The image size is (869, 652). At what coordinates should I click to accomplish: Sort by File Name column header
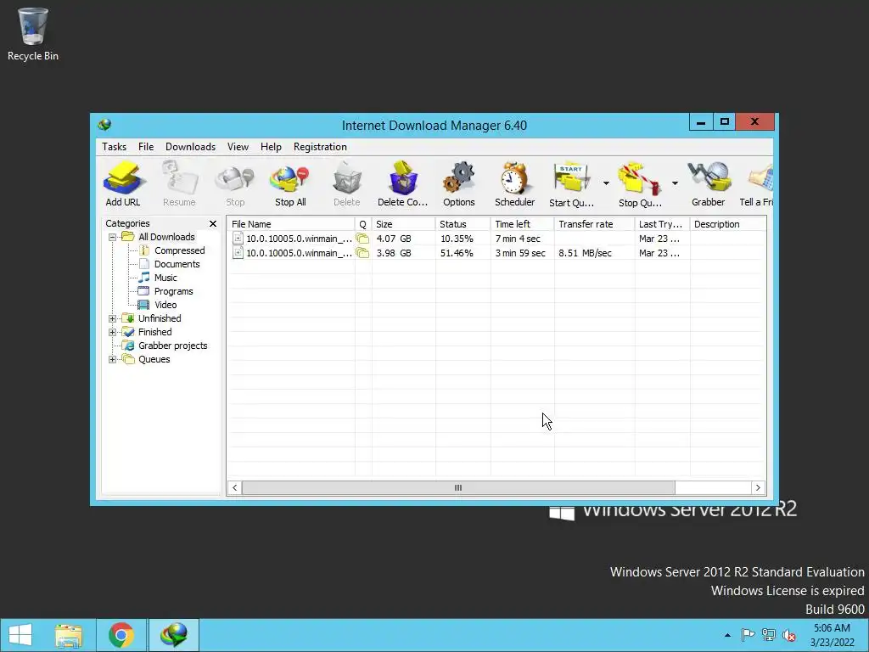coord(291,224)
